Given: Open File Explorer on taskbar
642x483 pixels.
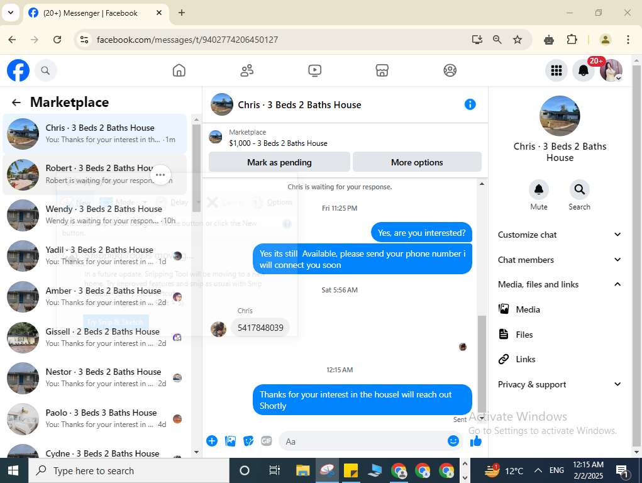Looking at the screenshot, I should 302,470.
